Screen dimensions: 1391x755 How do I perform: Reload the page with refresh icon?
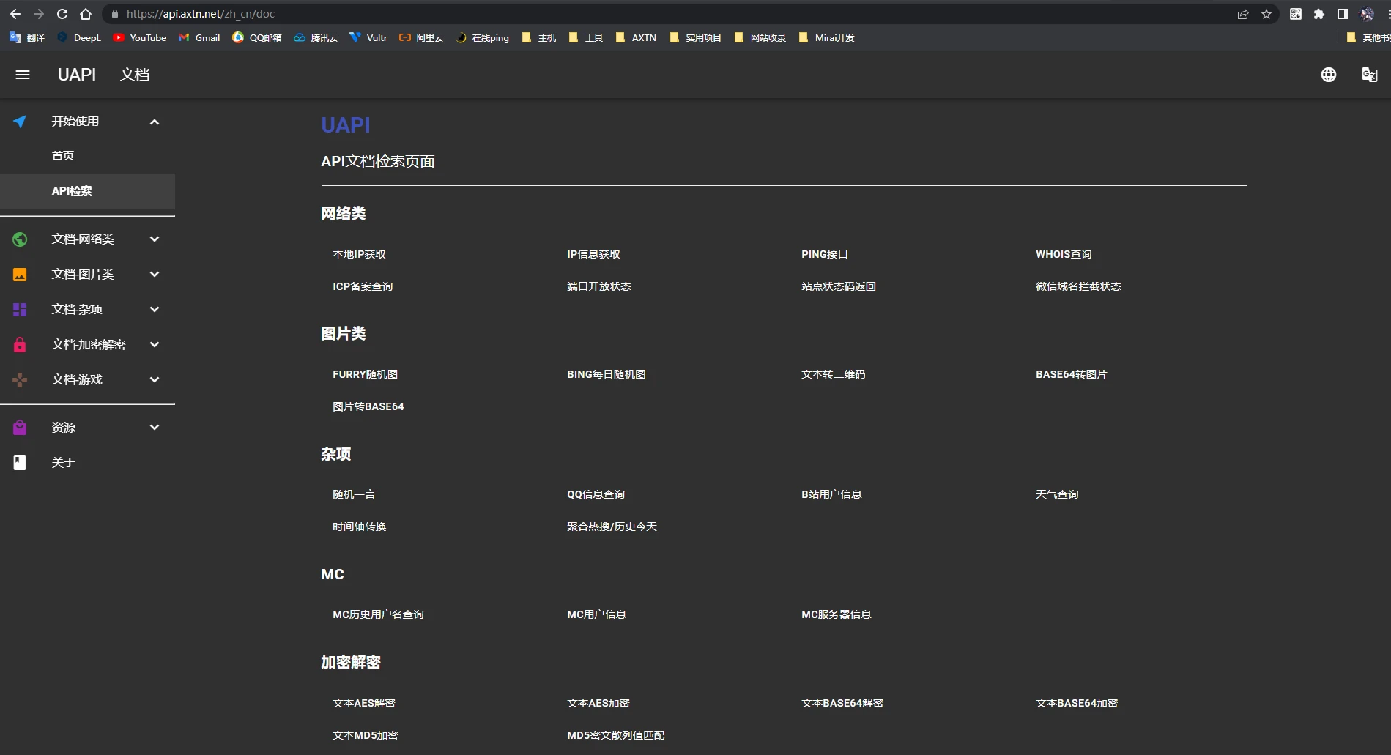click(x=62, y=14)
